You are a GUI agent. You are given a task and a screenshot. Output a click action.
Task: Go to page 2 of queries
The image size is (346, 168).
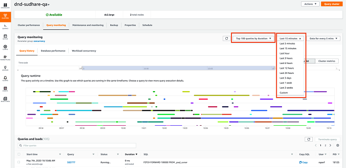(x=325, y=146)
